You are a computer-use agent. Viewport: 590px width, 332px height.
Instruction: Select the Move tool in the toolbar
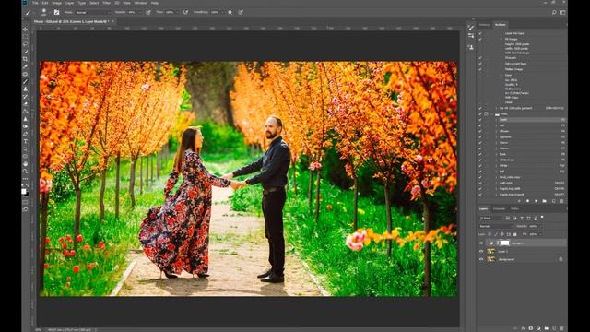tap(26, 30)
